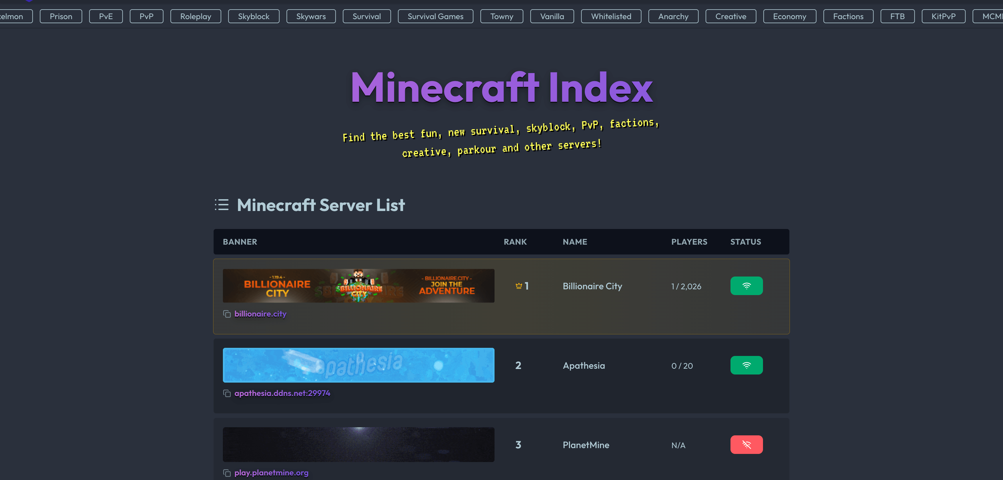Click the offline status icon for PlanetMine

[x=746, y=445]
